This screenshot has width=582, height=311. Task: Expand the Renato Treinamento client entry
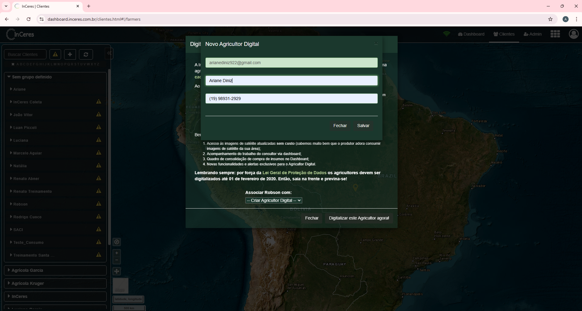click(31, 191)
